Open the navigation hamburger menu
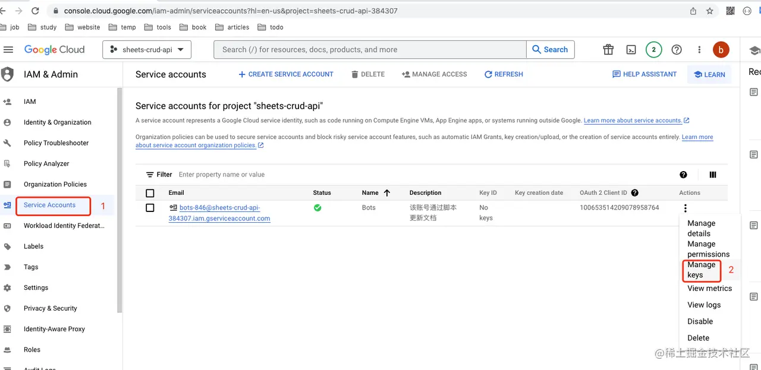This screenshot has height=370, width=761. click(x=8, y=50)
